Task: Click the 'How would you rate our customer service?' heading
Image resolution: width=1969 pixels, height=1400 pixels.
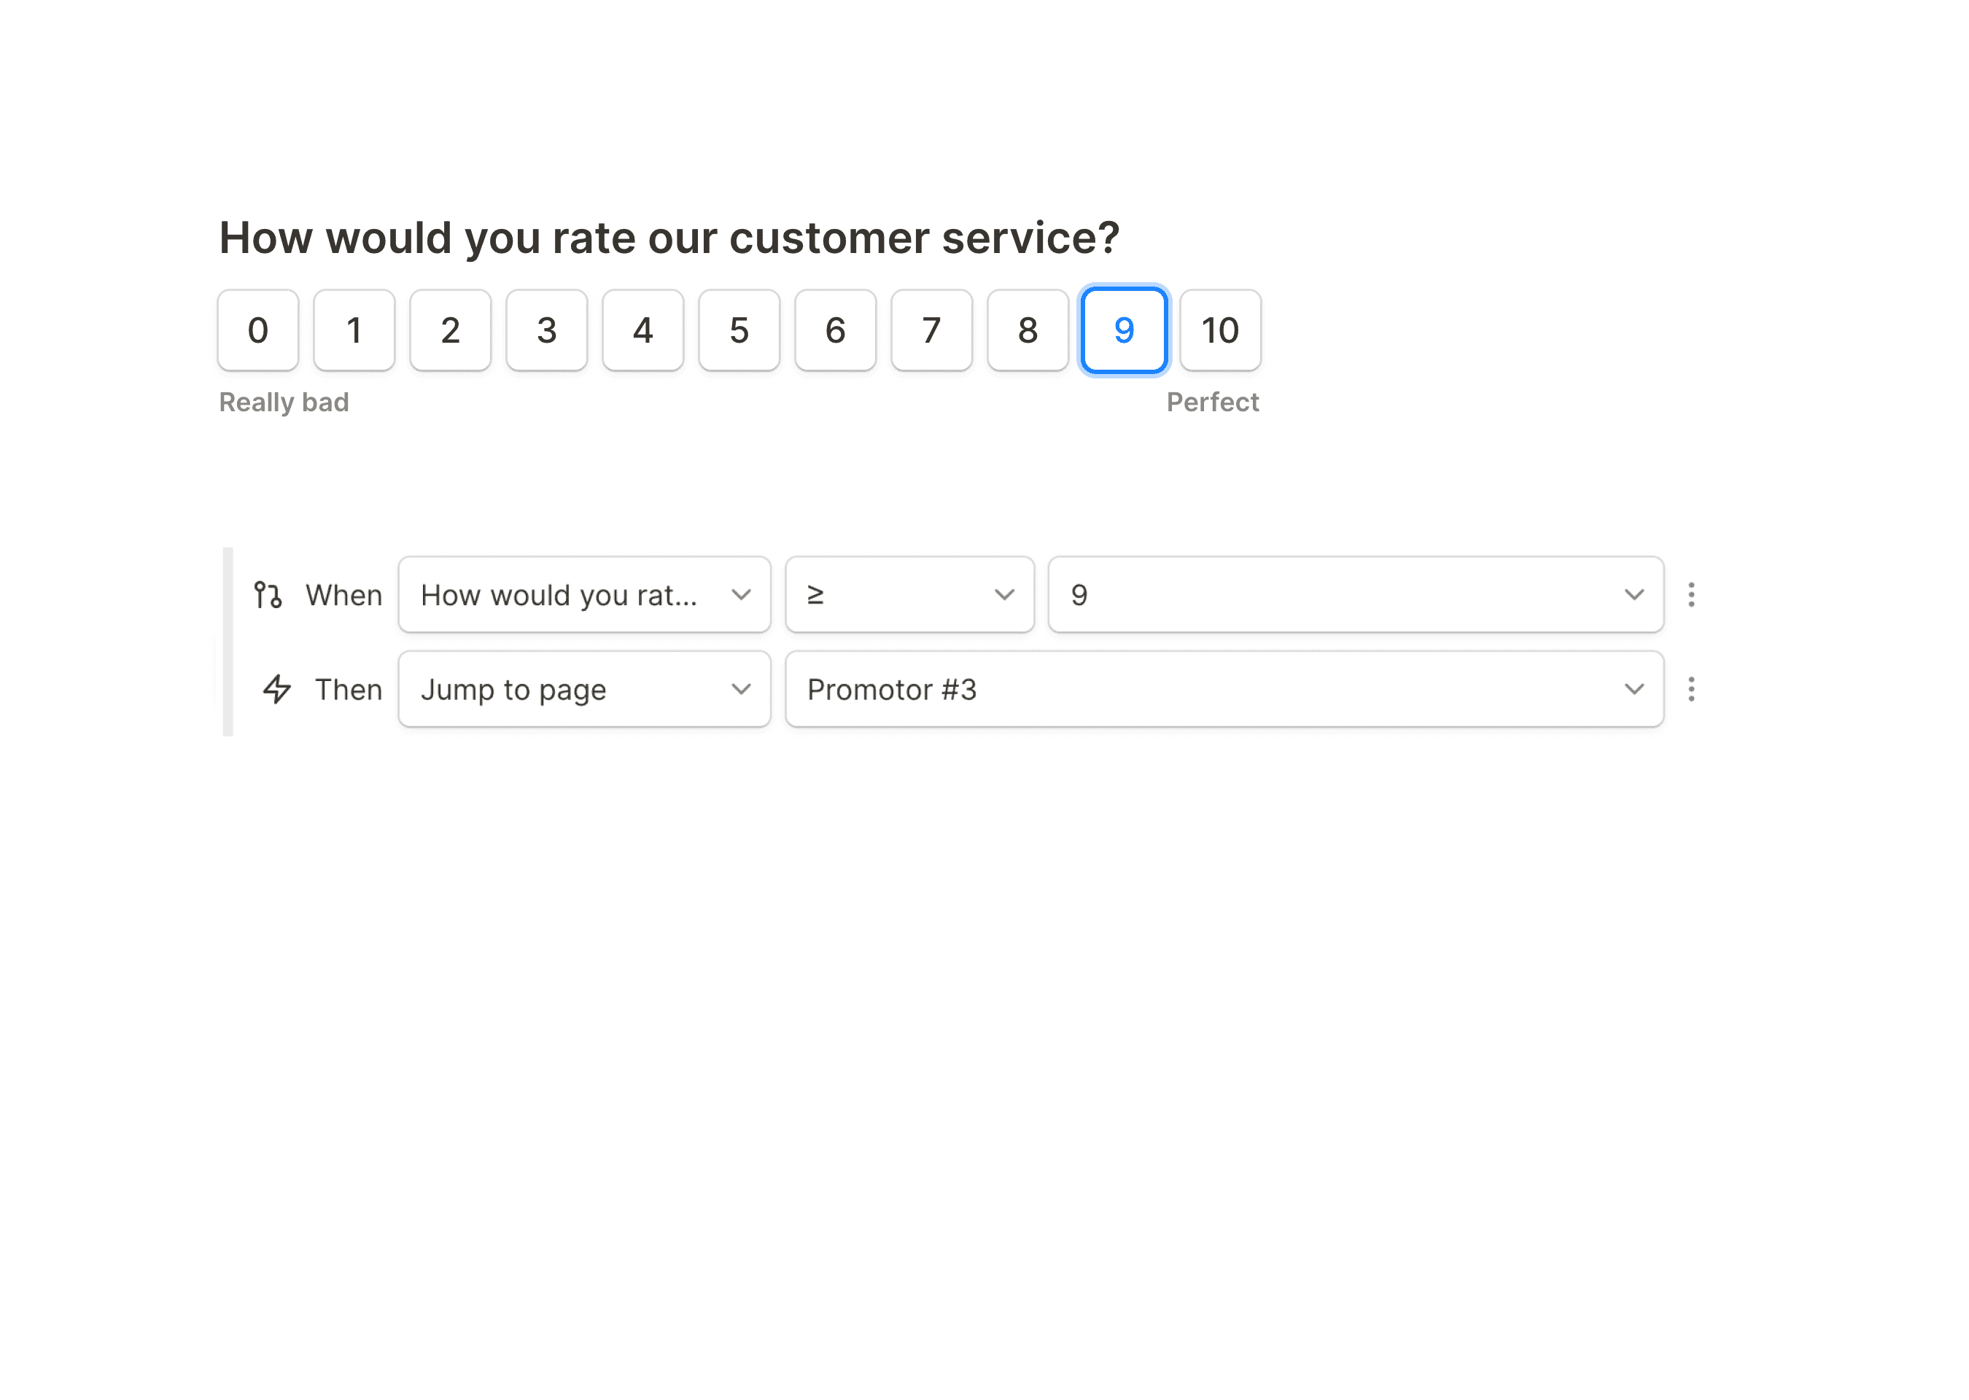Action: (x=668, y=238)
